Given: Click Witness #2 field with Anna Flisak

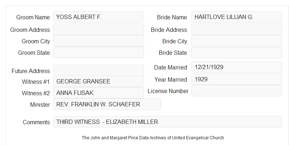Looking at the screenshot, I should pos(98,93).
